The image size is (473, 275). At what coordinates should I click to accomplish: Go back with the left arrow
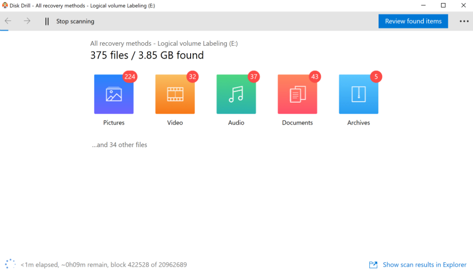8,21
